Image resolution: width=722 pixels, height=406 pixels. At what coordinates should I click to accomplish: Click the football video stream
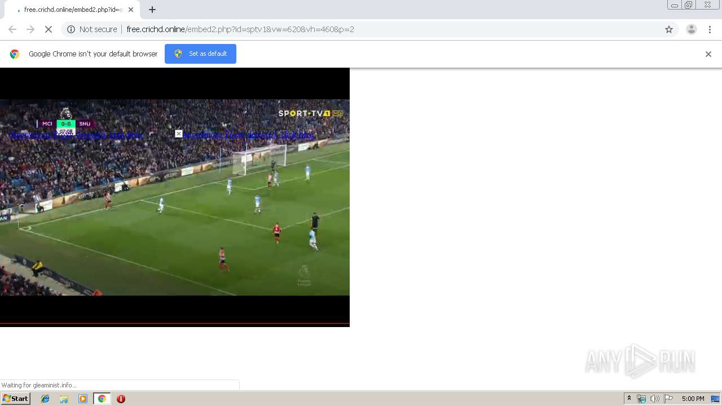click(x=175, y=197)
